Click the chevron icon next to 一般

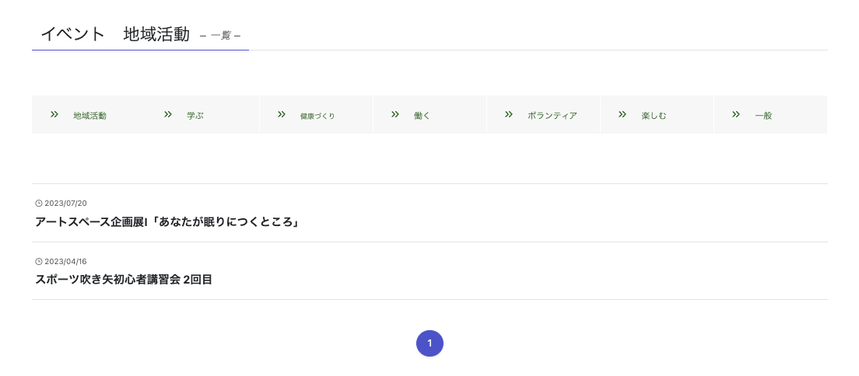click(736, 114)
